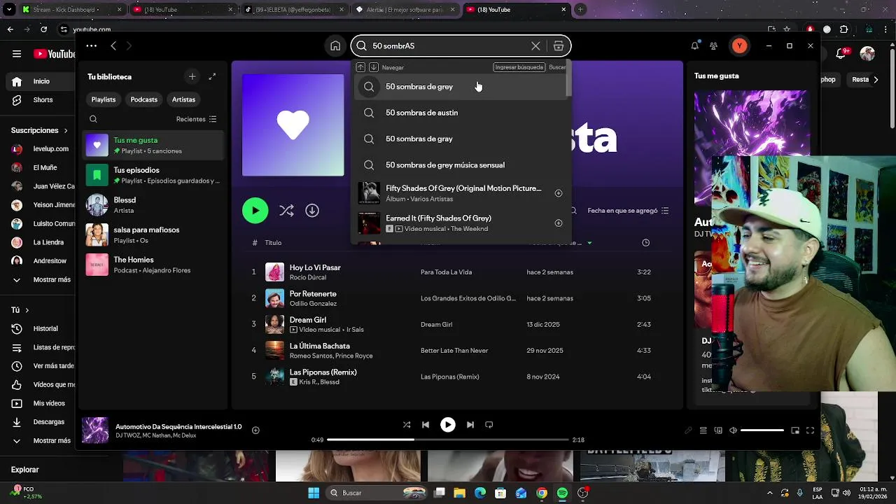Skip to next track
The image size is (896, 504).
click(x=470, y=425)
